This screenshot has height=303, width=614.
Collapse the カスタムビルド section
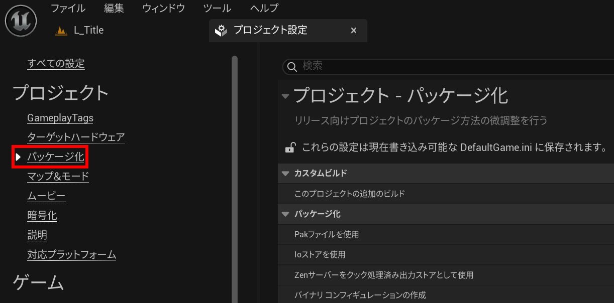(x=285, y=174)
